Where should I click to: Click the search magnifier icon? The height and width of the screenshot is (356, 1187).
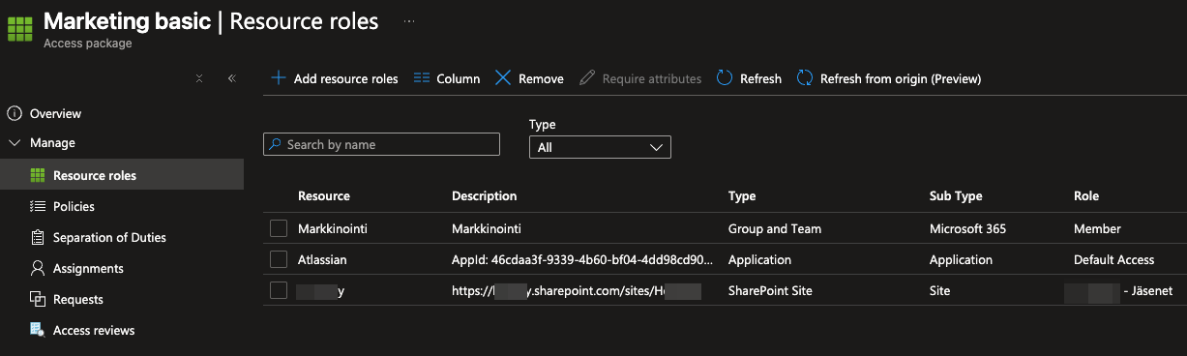pos(276,144)
